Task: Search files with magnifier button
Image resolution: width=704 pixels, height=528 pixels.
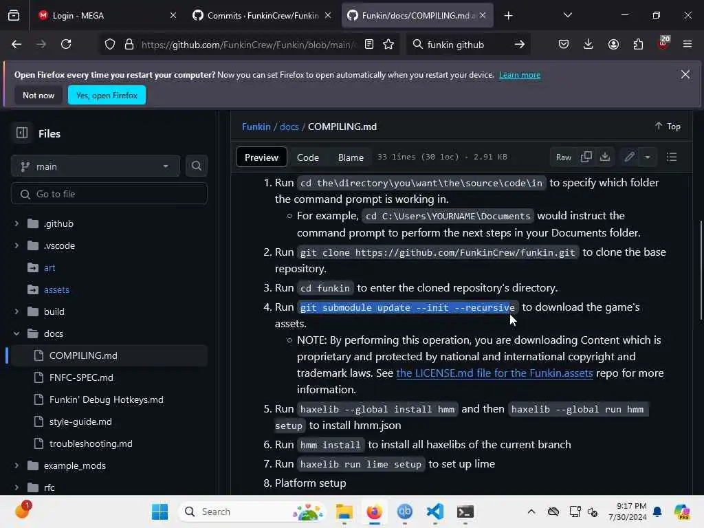Action: [196, 166]
